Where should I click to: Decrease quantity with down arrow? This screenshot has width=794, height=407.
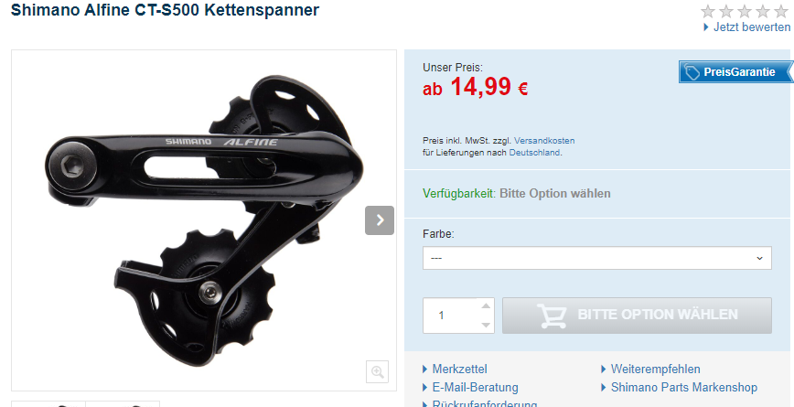[486, 325]
